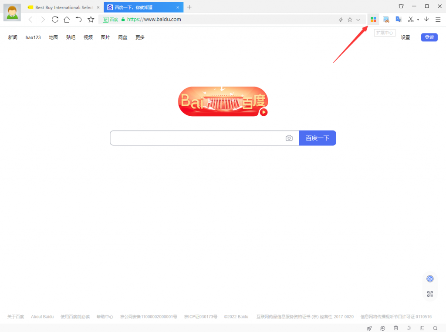Go to 贴吧
446x332 pixels.
click(71, 37)
